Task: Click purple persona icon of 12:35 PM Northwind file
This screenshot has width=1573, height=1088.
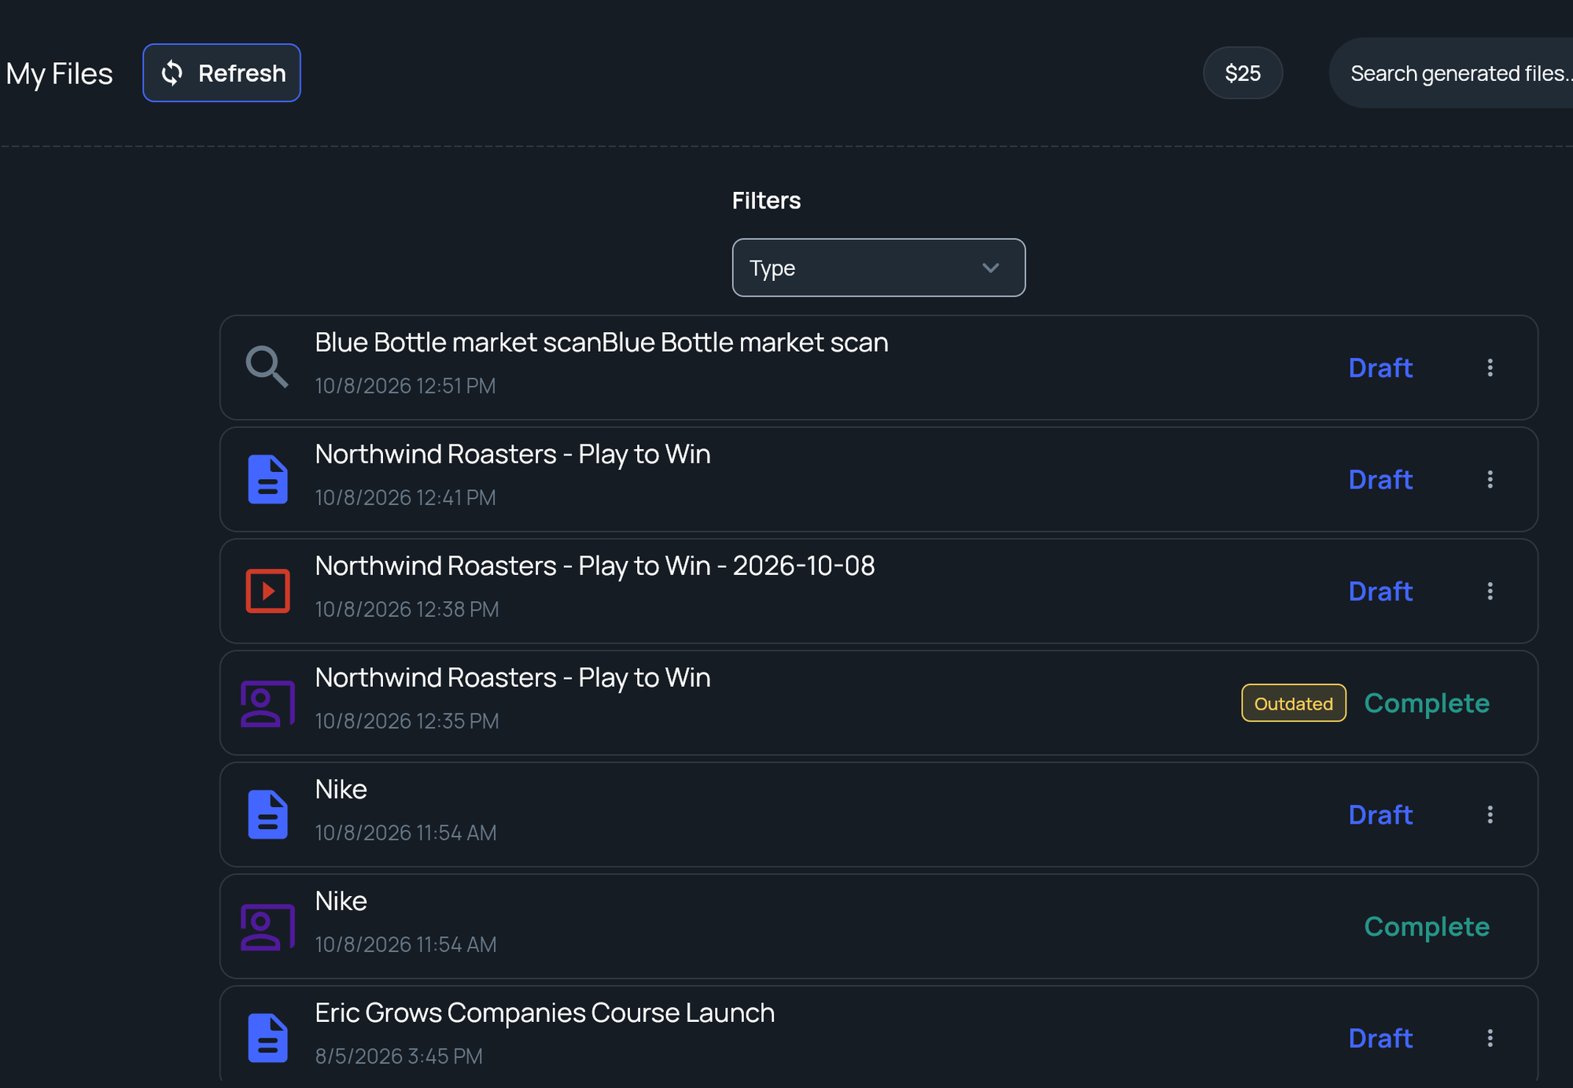Action: pos(267,703)
